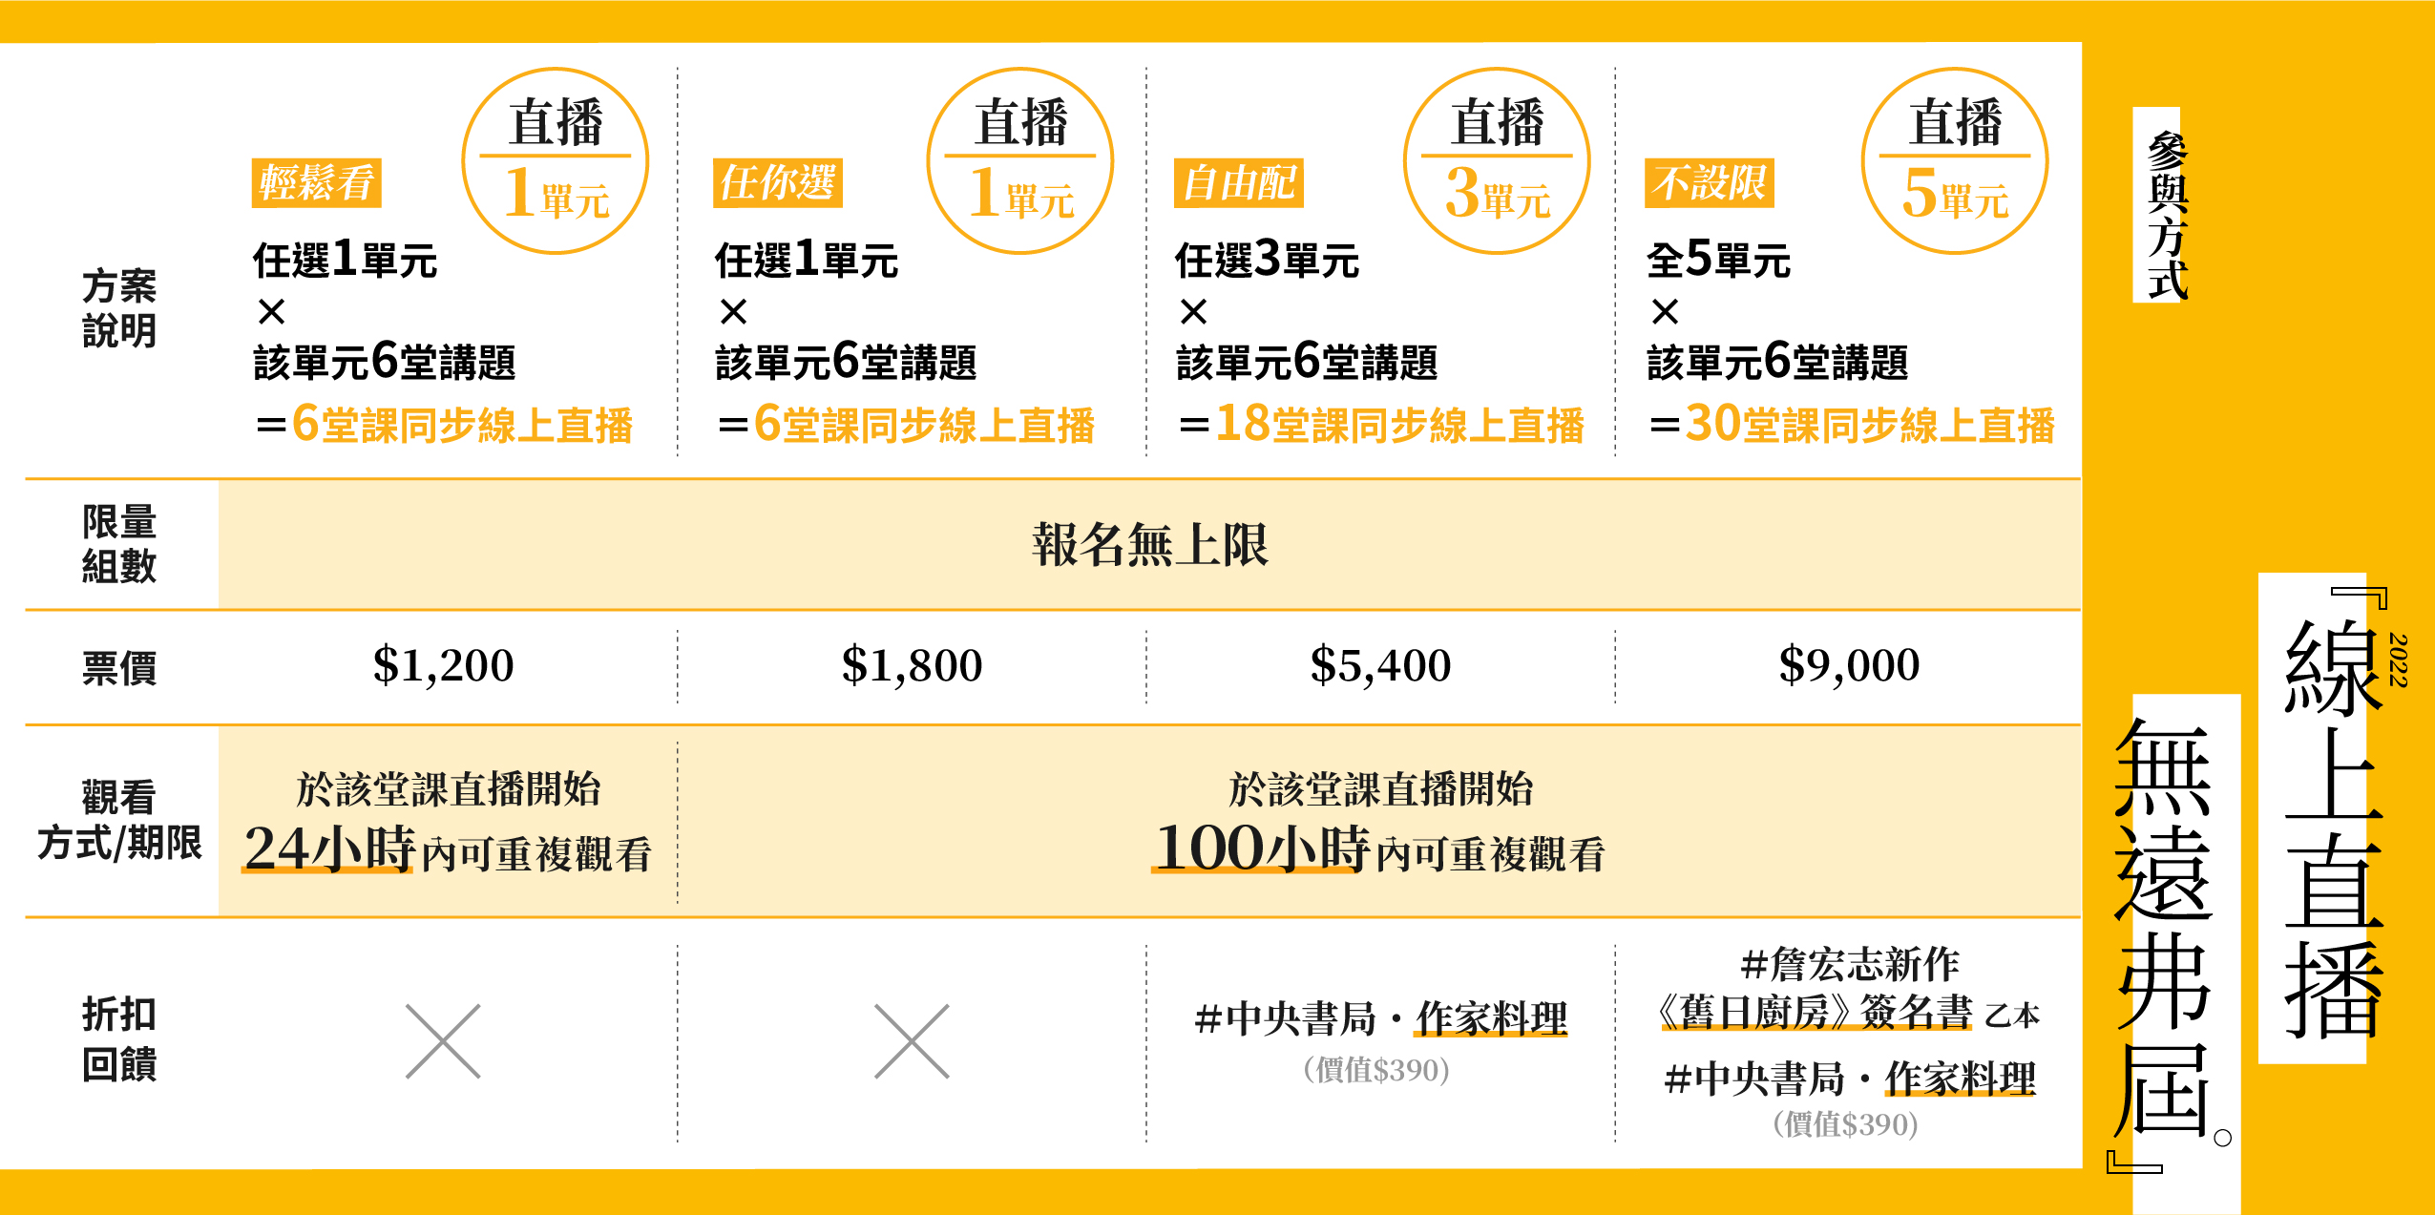Viewport: 2435px width, 1215px height.
Task: Select the 任你選 orange label
Action: pos(777,182)
